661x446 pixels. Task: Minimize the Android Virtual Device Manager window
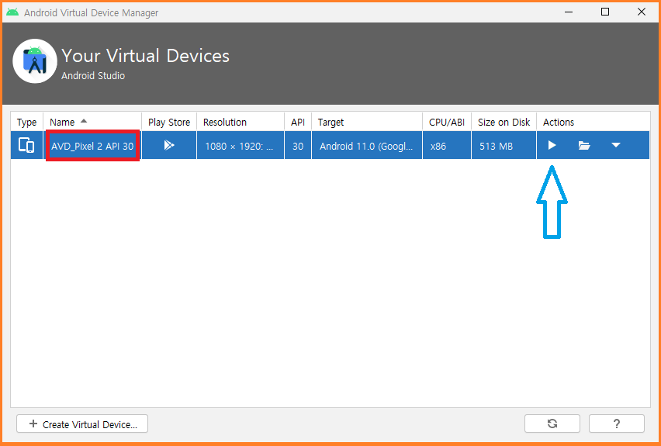pyautogui.click(x=569, y=12)
